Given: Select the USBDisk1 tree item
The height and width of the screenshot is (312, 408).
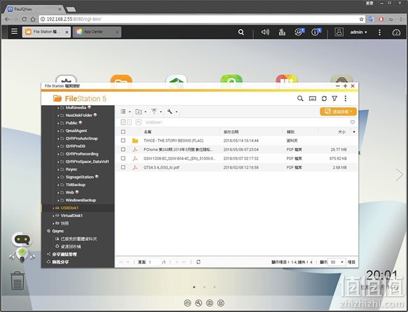Looking at the screenshot, I should coord(69,208).
